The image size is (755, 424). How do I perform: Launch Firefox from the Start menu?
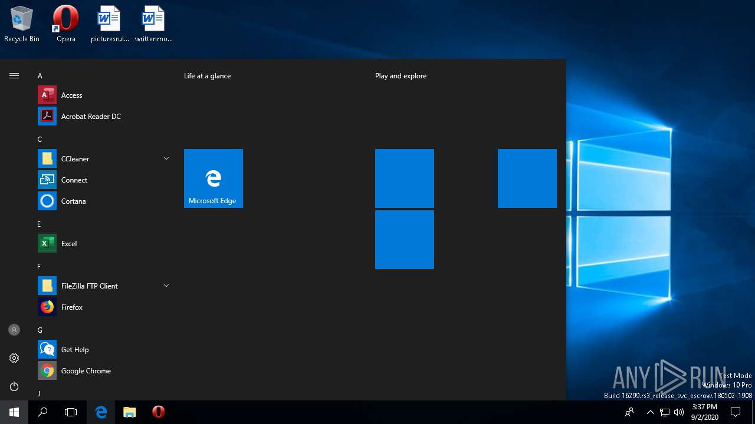click(104, 307)
